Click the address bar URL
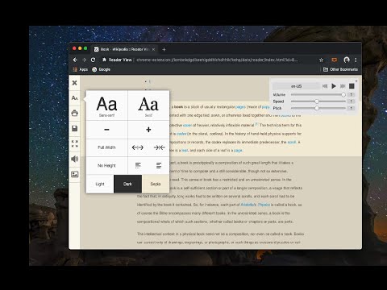This screenshot has width=387, height=290. click(217, 60)
